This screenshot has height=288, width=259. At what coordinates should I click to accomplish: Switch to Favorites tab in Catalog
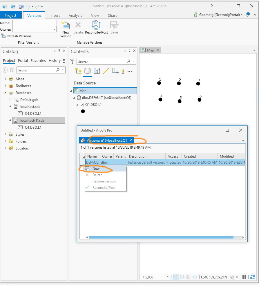(x=38, y=61)
